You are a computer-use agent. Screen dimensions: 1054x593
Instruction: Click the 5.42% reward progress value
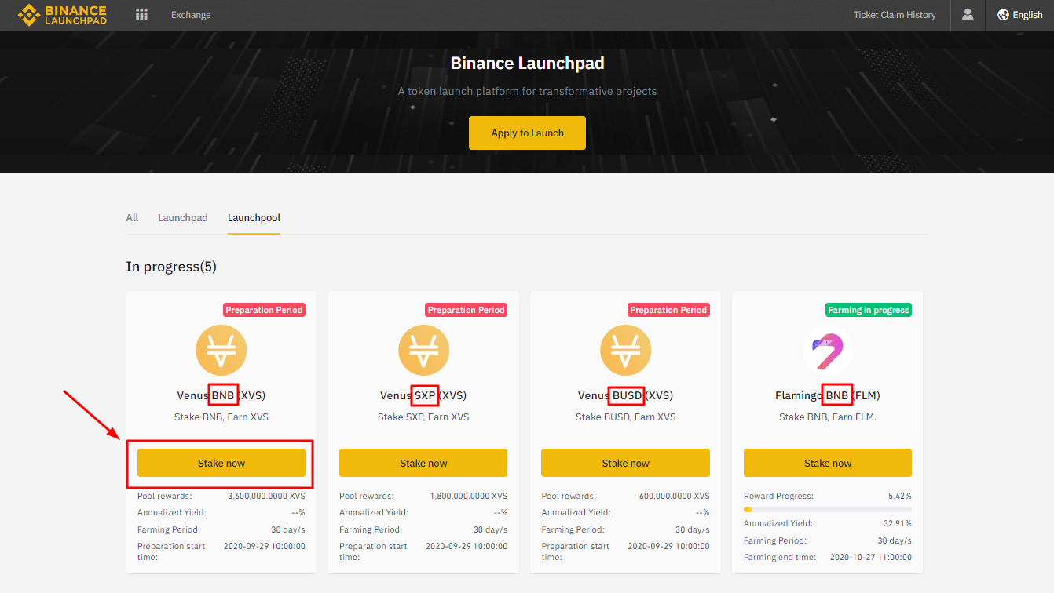(899, 497)
